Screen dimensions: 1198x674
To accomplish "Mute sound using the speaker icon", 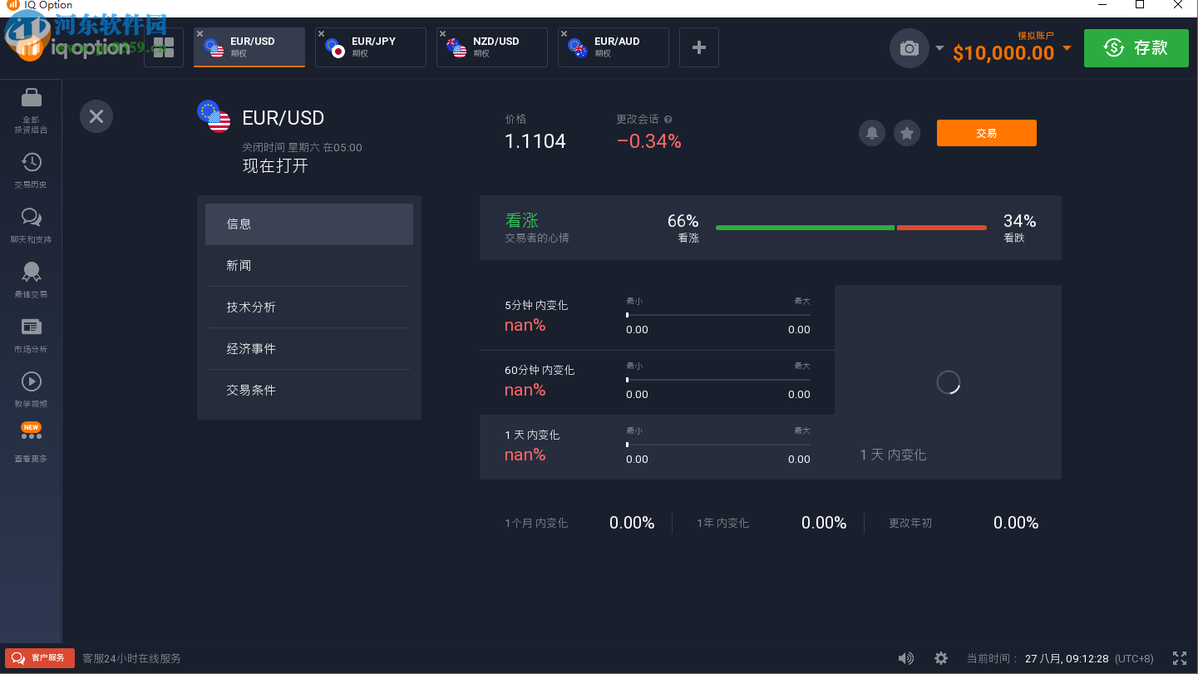I will pyautogui.click(x=905, y=657).
